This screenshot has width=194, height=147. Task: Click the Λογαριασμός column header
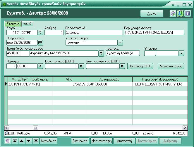tap(109, 79)
